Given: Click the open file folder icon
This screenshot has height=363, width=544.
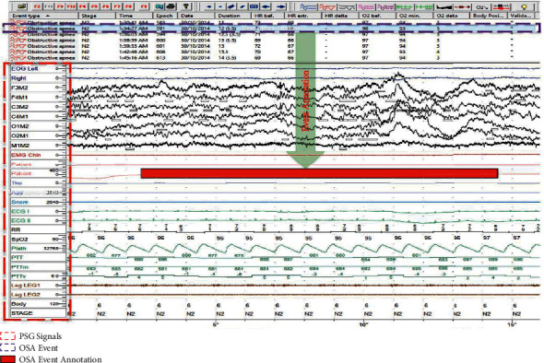Looking at the screenshot, I should (22, 6).
